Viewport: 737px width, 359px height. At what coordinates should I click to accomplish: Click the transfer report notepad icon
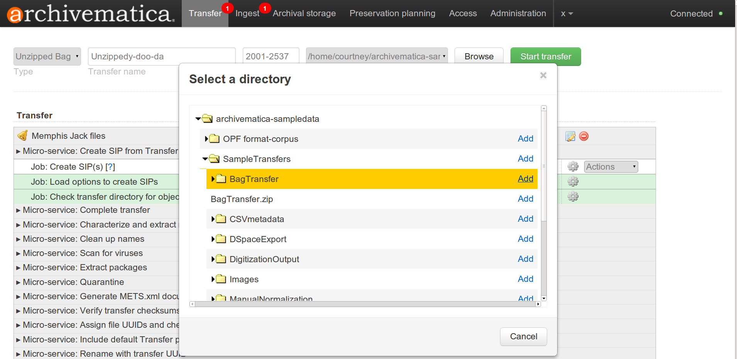pyautogui.click(x=570, y=136)
